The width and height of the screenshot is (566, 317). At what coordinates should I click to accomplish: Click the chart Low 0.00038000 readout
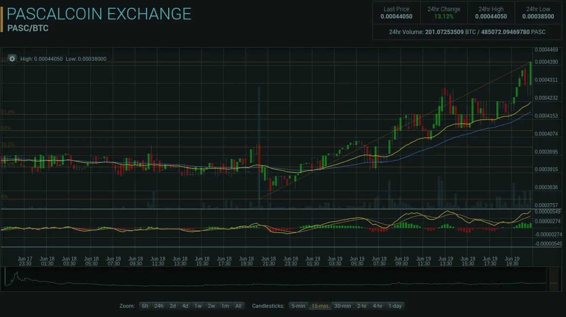click(86, 59)
